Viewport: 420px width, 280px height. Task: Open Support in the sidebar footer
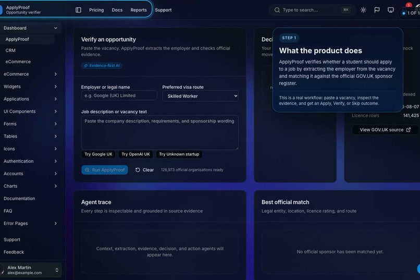31,239
